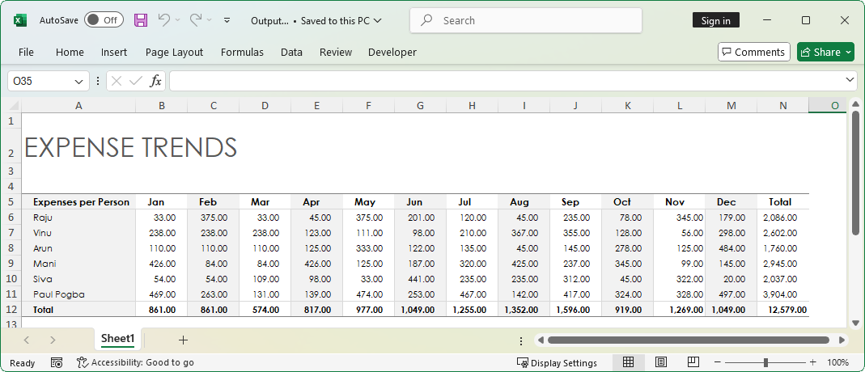Select Normal view icon in status bar
Image resolution: width=865 pixels, height=372 pixels.
click(x=629, y=362)
